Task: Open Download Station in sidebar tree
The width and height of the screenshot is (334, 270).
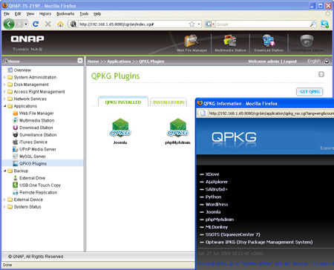Action: (36, 128)
